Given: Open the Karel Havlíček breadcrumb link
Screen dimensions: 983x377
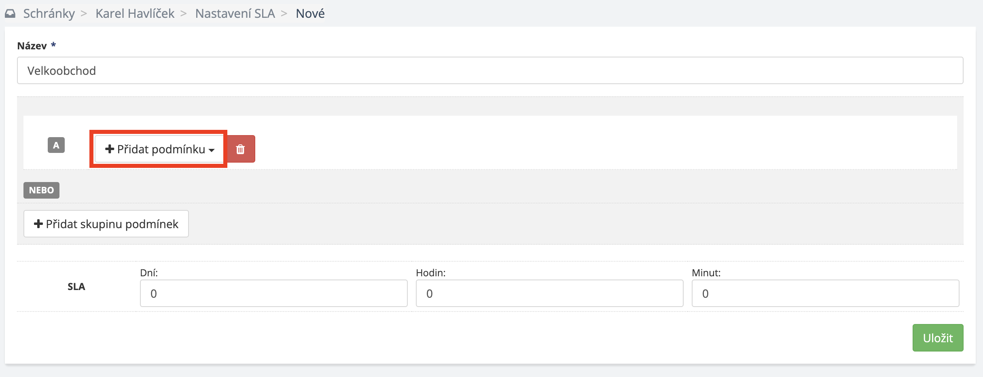Looking at the screenshot, I should point(135,14).
